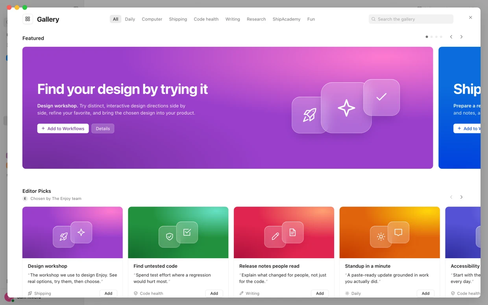Click the Gallery grid icon

(28, 19)
